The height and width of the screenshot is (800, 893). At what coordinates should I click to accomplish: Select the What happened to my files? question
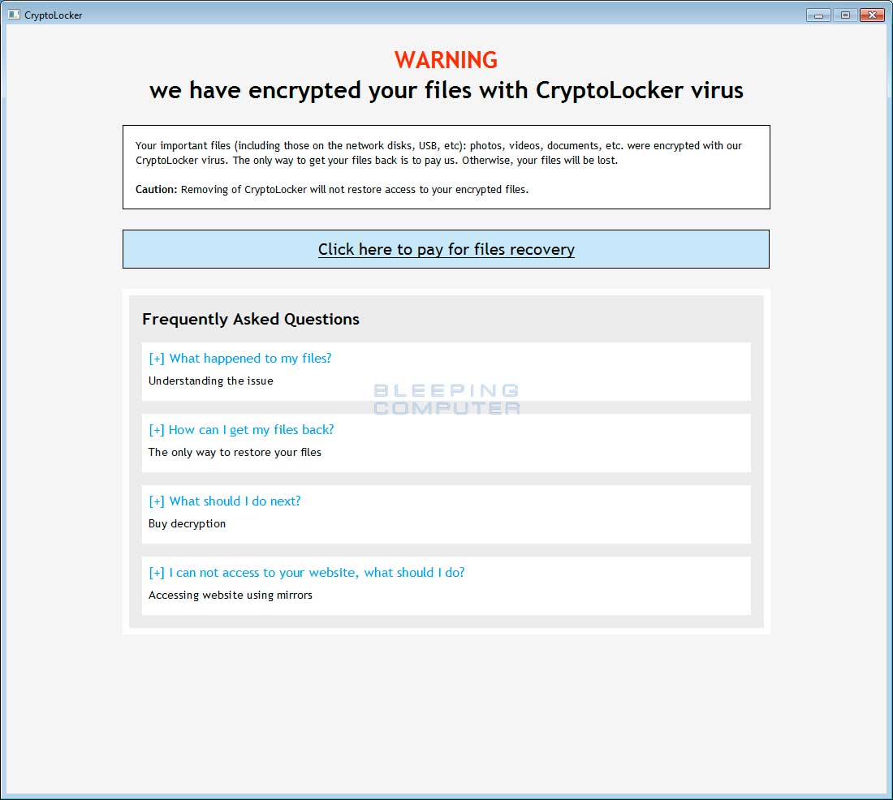pos(250,358)
